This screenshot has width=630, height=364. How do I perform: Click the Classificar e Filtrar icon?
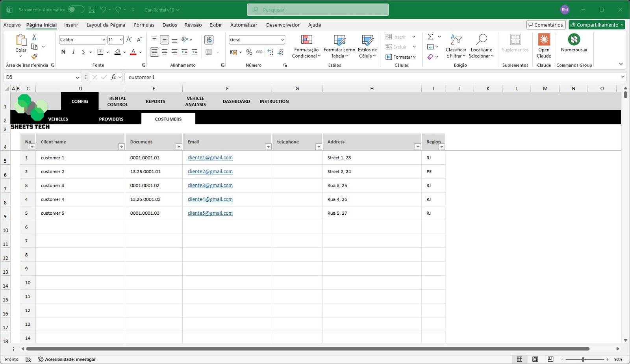click(456, 46)
